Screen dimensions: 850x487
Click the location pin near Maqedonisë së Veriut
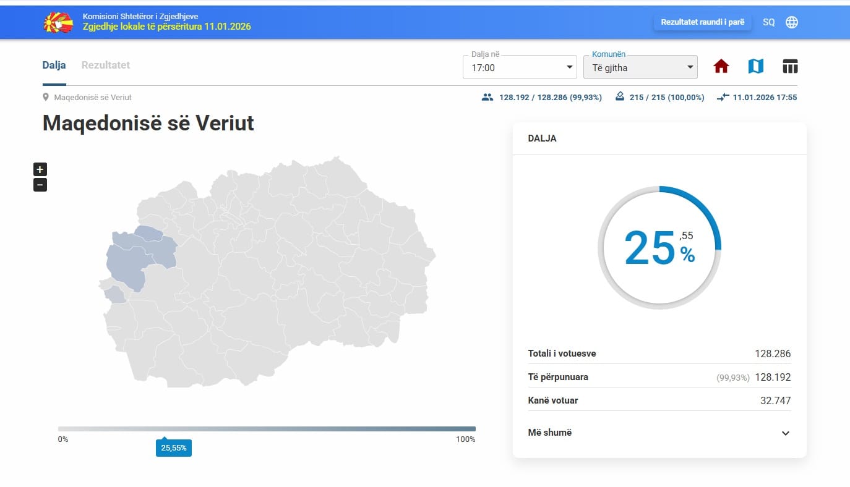[46, 96]
